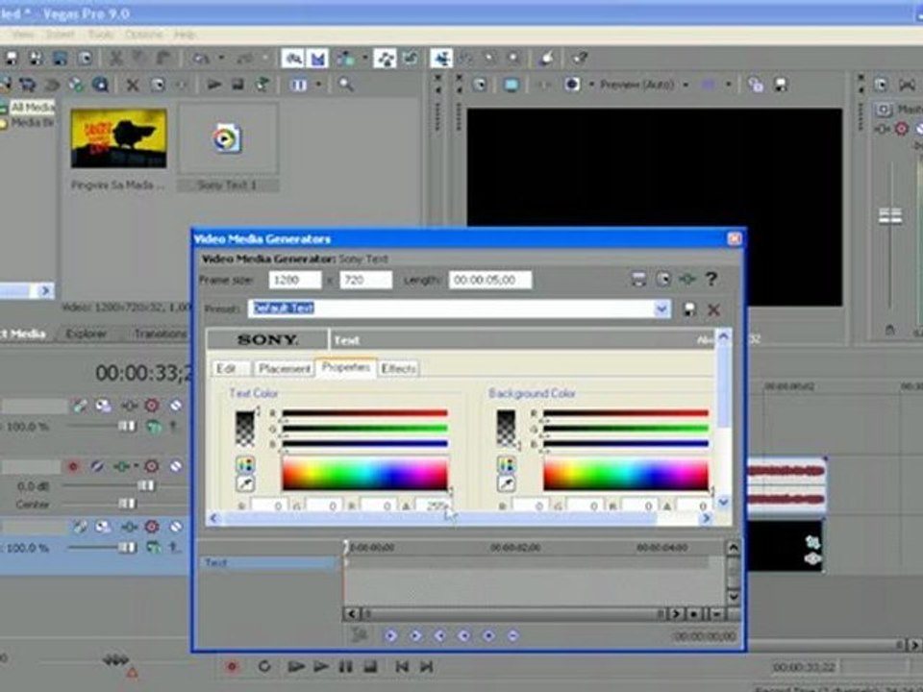Arm the audio track for record

(x=73, y=467)
